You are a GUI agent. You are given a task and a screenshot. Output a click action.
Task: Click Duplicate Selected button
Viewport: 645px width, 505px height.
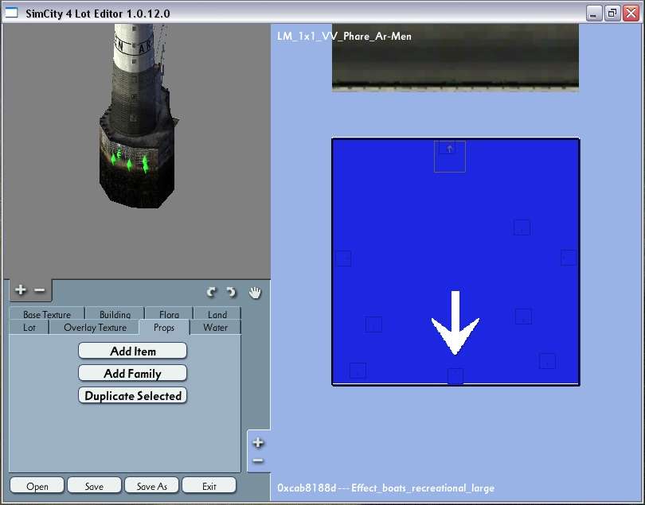[x=132, y=396]
